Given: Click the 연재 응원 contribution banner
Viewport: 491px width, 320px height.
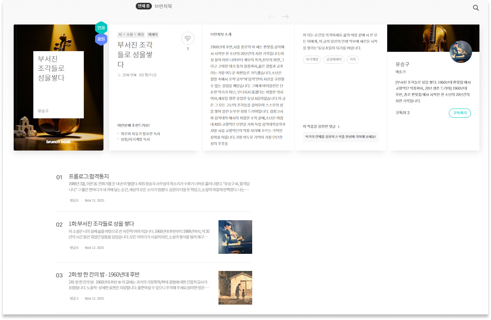Looking at the screenshot, I should (340, 137).
